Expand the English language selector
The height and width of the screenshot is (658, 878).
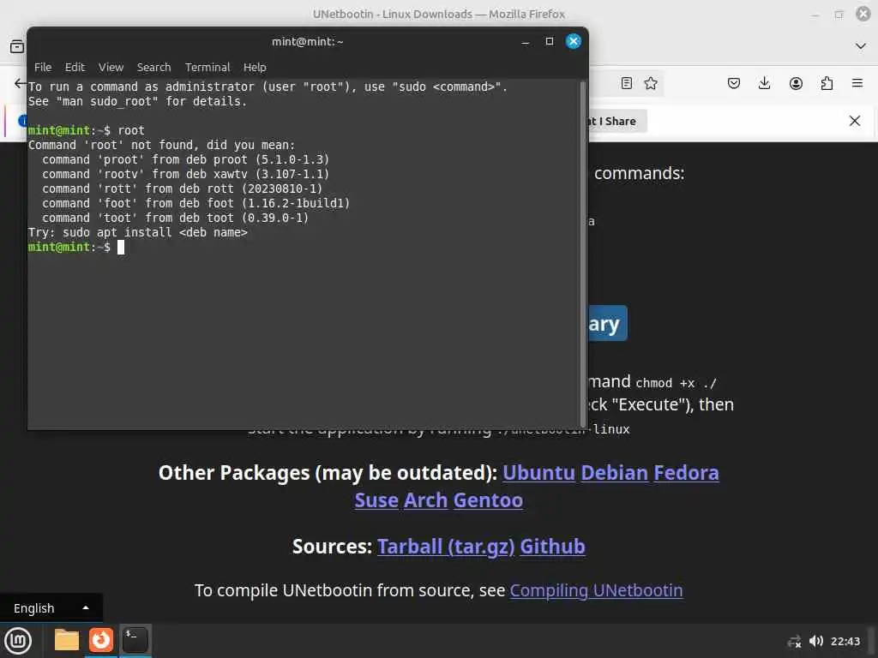pos(51,608)
